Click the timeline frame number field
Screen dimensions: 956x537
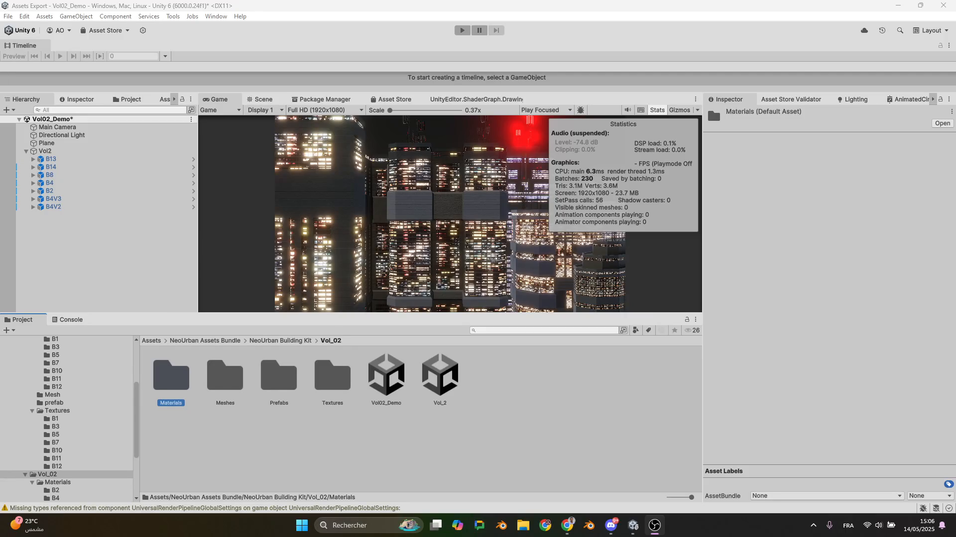coord(133,56)
